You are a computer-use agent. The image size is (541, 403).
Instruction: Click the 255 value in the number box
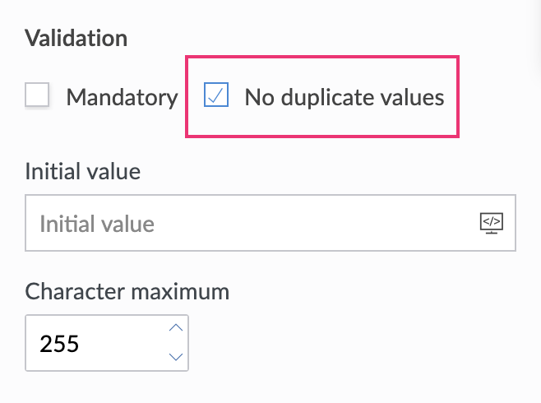pos(59,343)
